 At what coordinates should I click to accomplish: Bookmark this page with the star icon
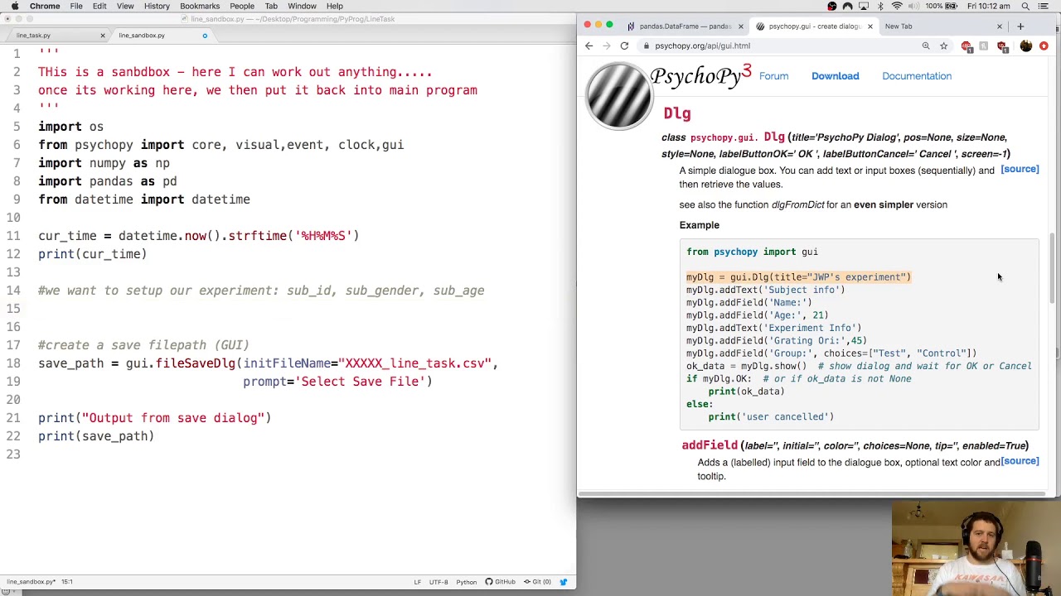tap(943, 46)
